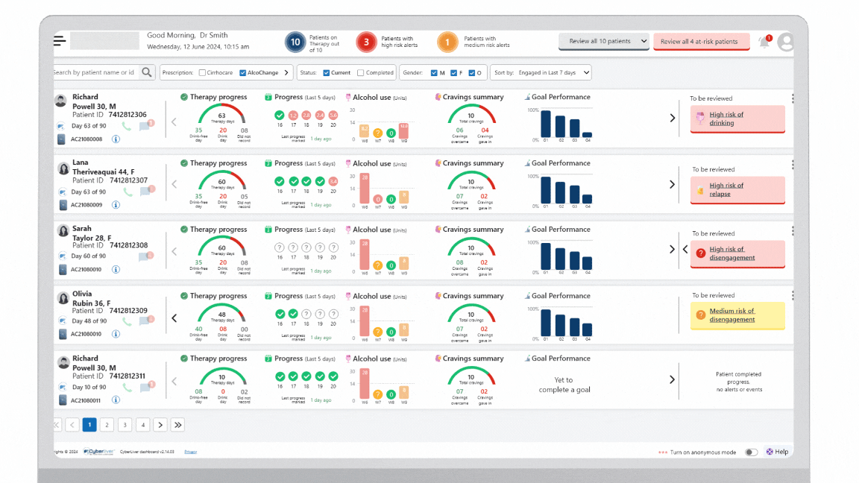Open the High risk of relapse alert
This screenshot has width=859, height=483.
737,190
